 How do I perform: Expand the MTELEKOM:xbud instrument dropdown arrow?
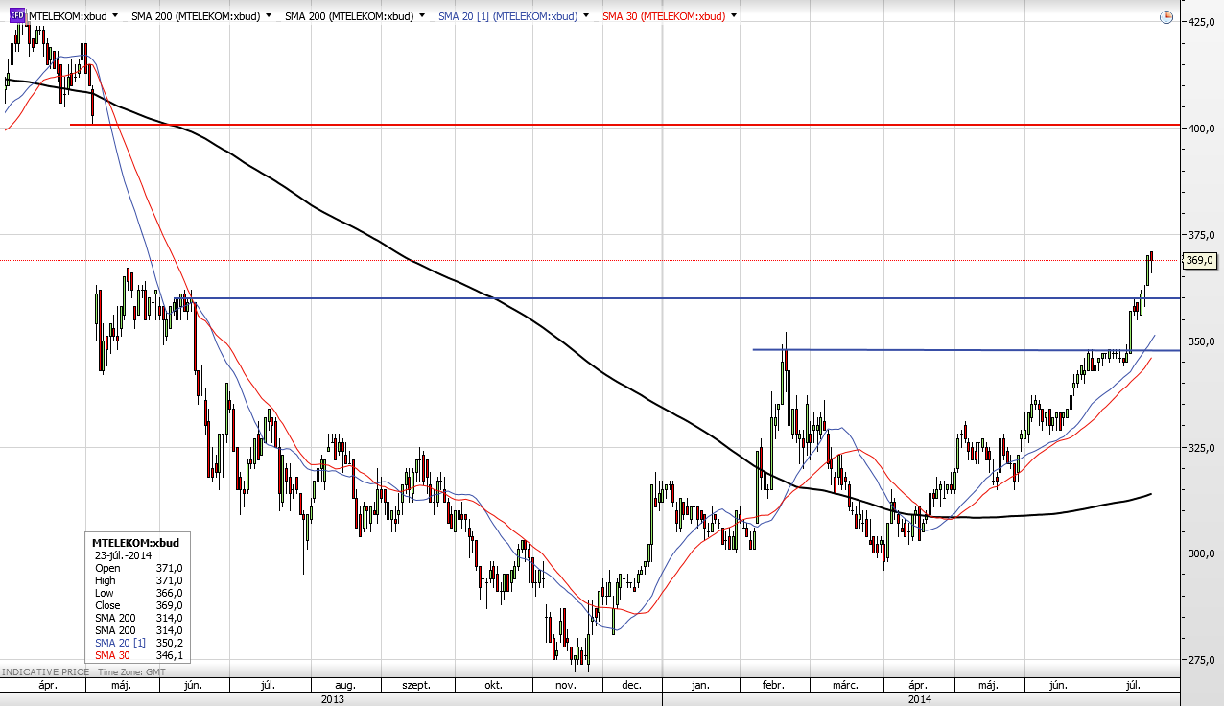(115, 16)
